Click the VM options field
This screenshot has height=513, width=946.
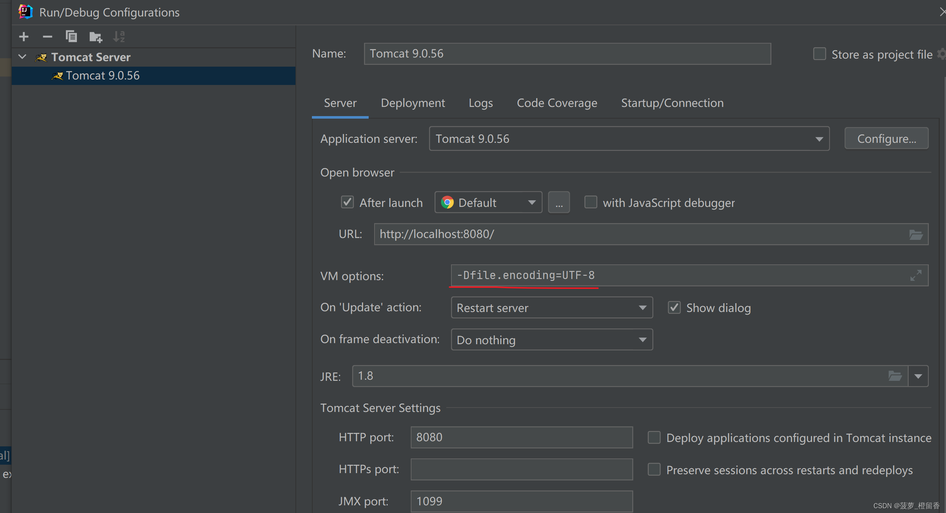tap(689, 275)
